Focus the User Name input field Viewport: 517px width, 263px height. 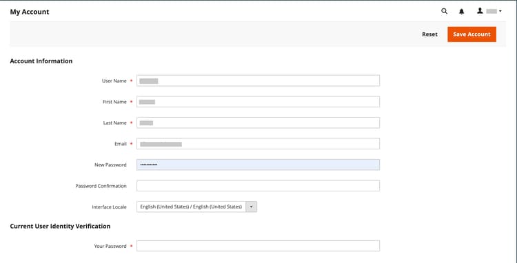point(258,81)
